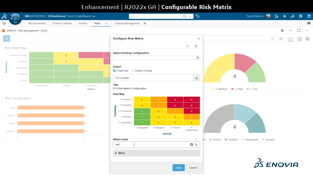
Task: Clear the Where Used search text
Action: point(191,145)
